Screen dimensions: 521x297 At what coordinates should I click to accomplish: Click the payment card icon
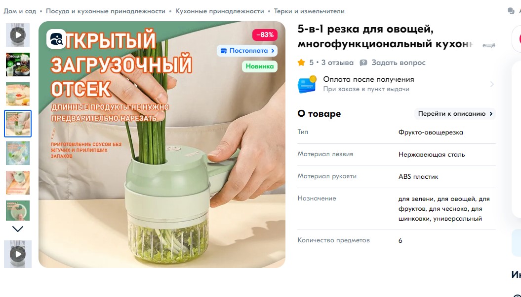coord(307,84)
